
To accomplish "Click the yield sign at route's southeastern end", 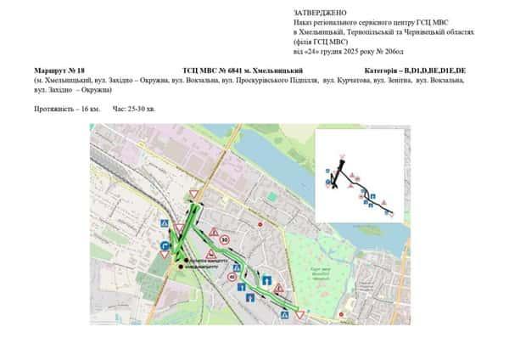I will coord(299,315).
